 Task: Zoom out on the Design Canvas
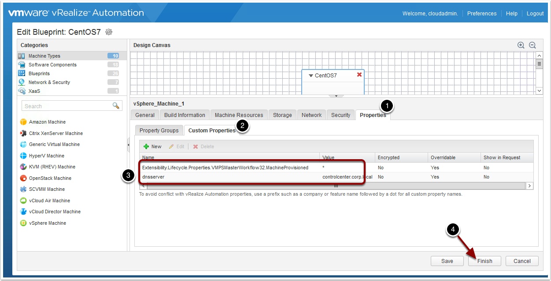[533, 45]
